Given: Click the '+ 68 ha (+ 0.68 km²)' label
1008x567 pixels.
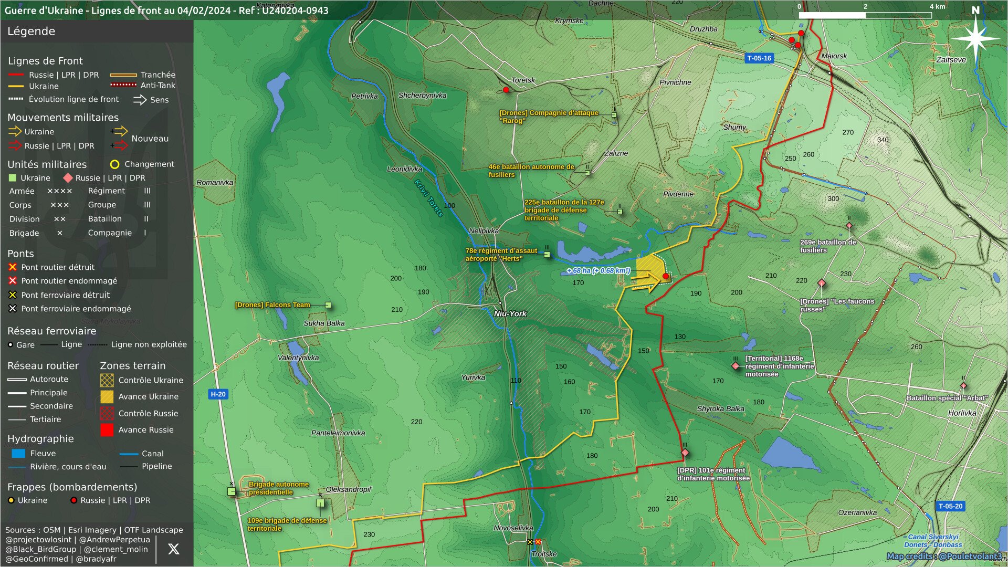Looking at the screenshot, I should point(598,270).
